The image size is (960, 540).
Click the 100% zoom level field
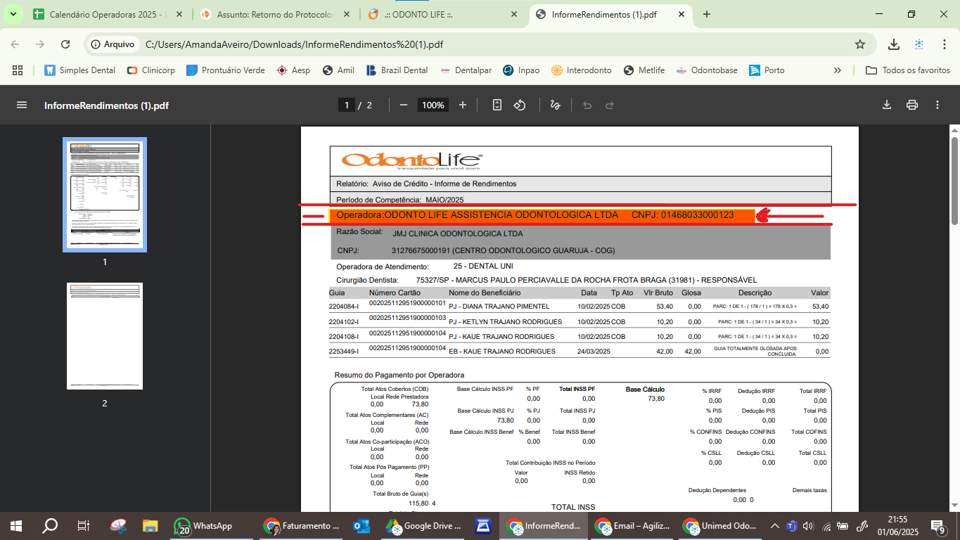[x=433, y=105]
